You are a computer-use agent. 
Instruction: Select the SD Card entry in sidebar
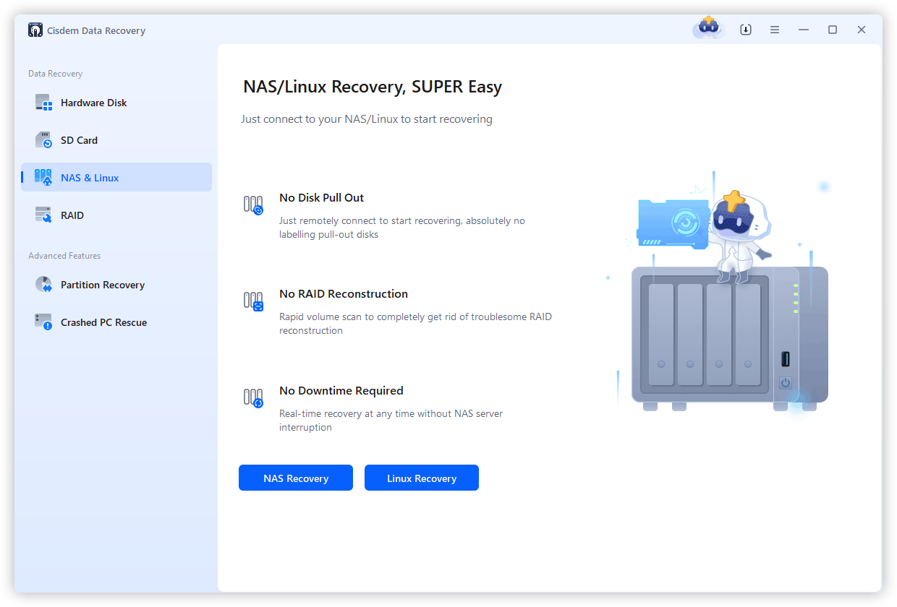pos(80,139)
